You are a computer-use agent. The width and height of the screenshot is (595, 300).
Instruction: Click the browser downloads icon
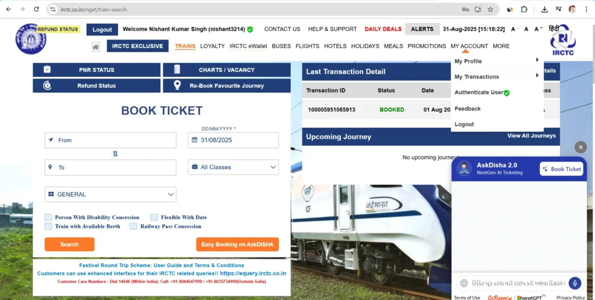click(544, 9)
